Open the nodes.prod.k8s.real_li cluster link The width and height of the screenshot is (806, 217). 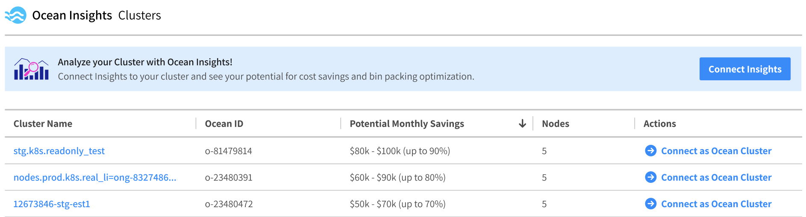pos(94,177)
